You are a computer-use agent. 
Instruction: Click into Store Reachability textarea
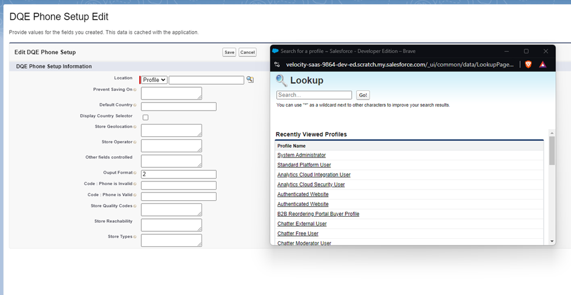(172, 225)
